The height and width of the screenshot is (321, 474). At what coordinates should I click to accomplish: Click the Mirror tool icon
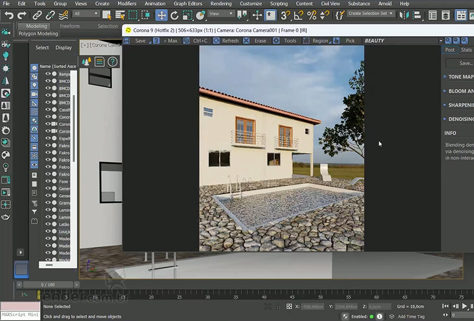click(x=404, y=15)
